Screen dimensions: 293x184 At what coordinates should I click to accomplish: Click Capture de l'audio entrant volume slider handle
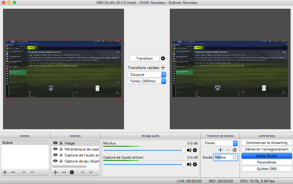point(184,164)
